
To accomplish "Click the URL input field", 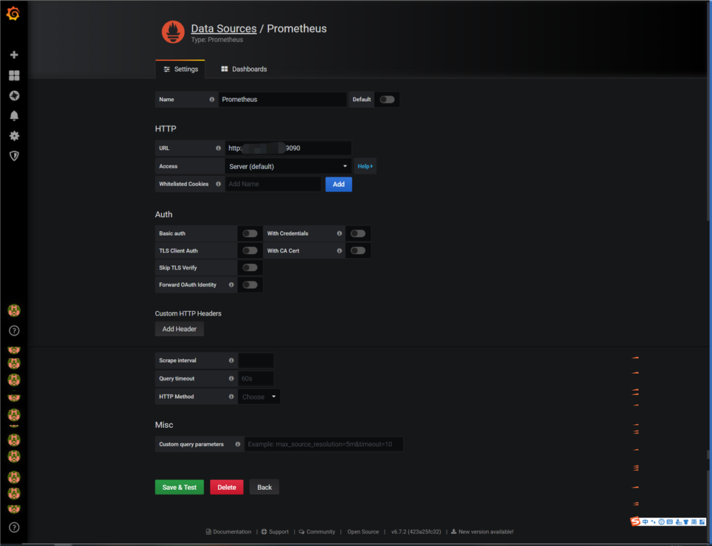I will click(288, 148).
